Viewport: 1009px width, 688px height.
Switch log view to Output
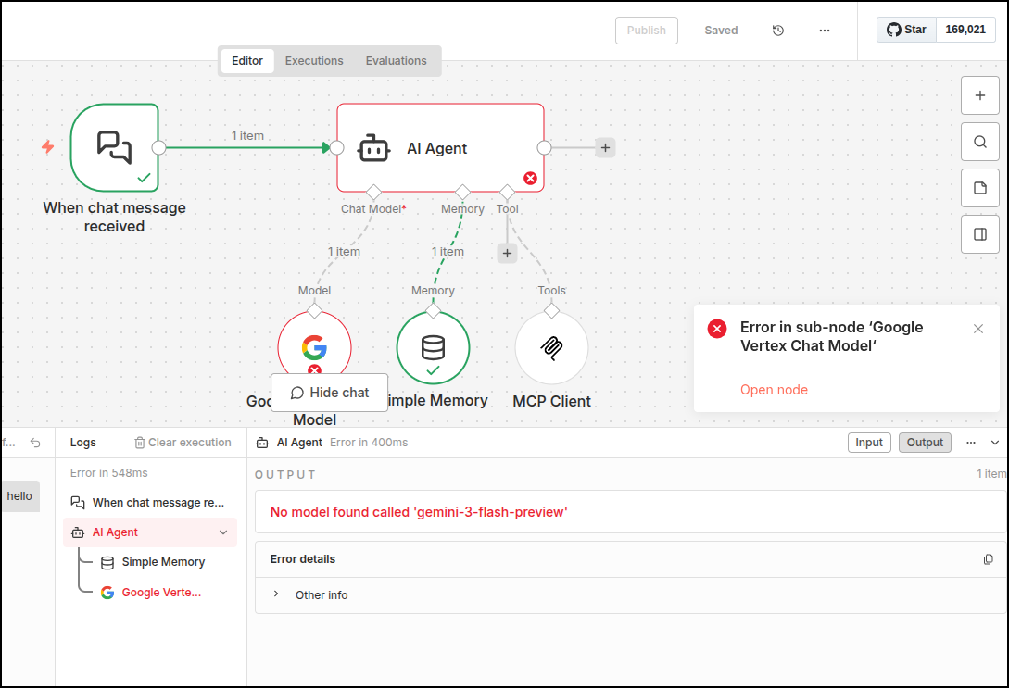tap(925, 443)
